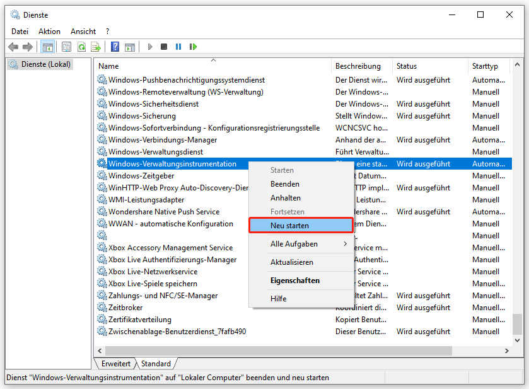Open the Ansicht menu
529x389 pixels.
(83, 31)
